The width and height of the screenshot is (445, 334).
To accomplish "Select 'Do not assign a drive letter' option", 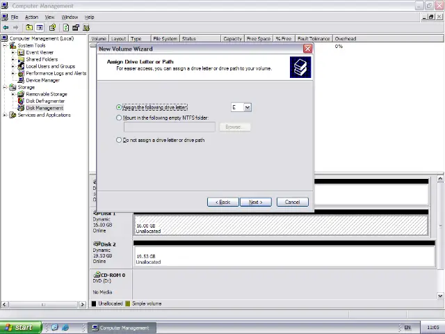I will pyautogui.click(x=119, y=140).
